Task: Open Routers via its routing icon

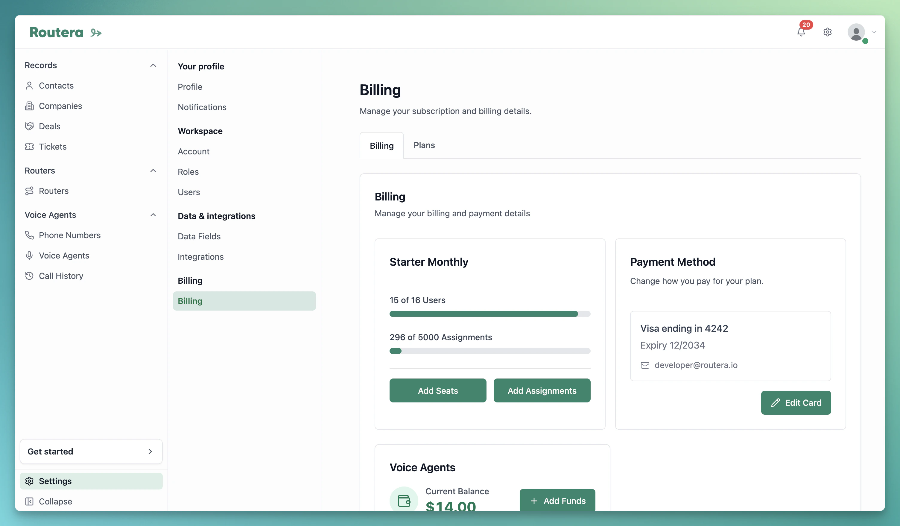Action: 29,191
